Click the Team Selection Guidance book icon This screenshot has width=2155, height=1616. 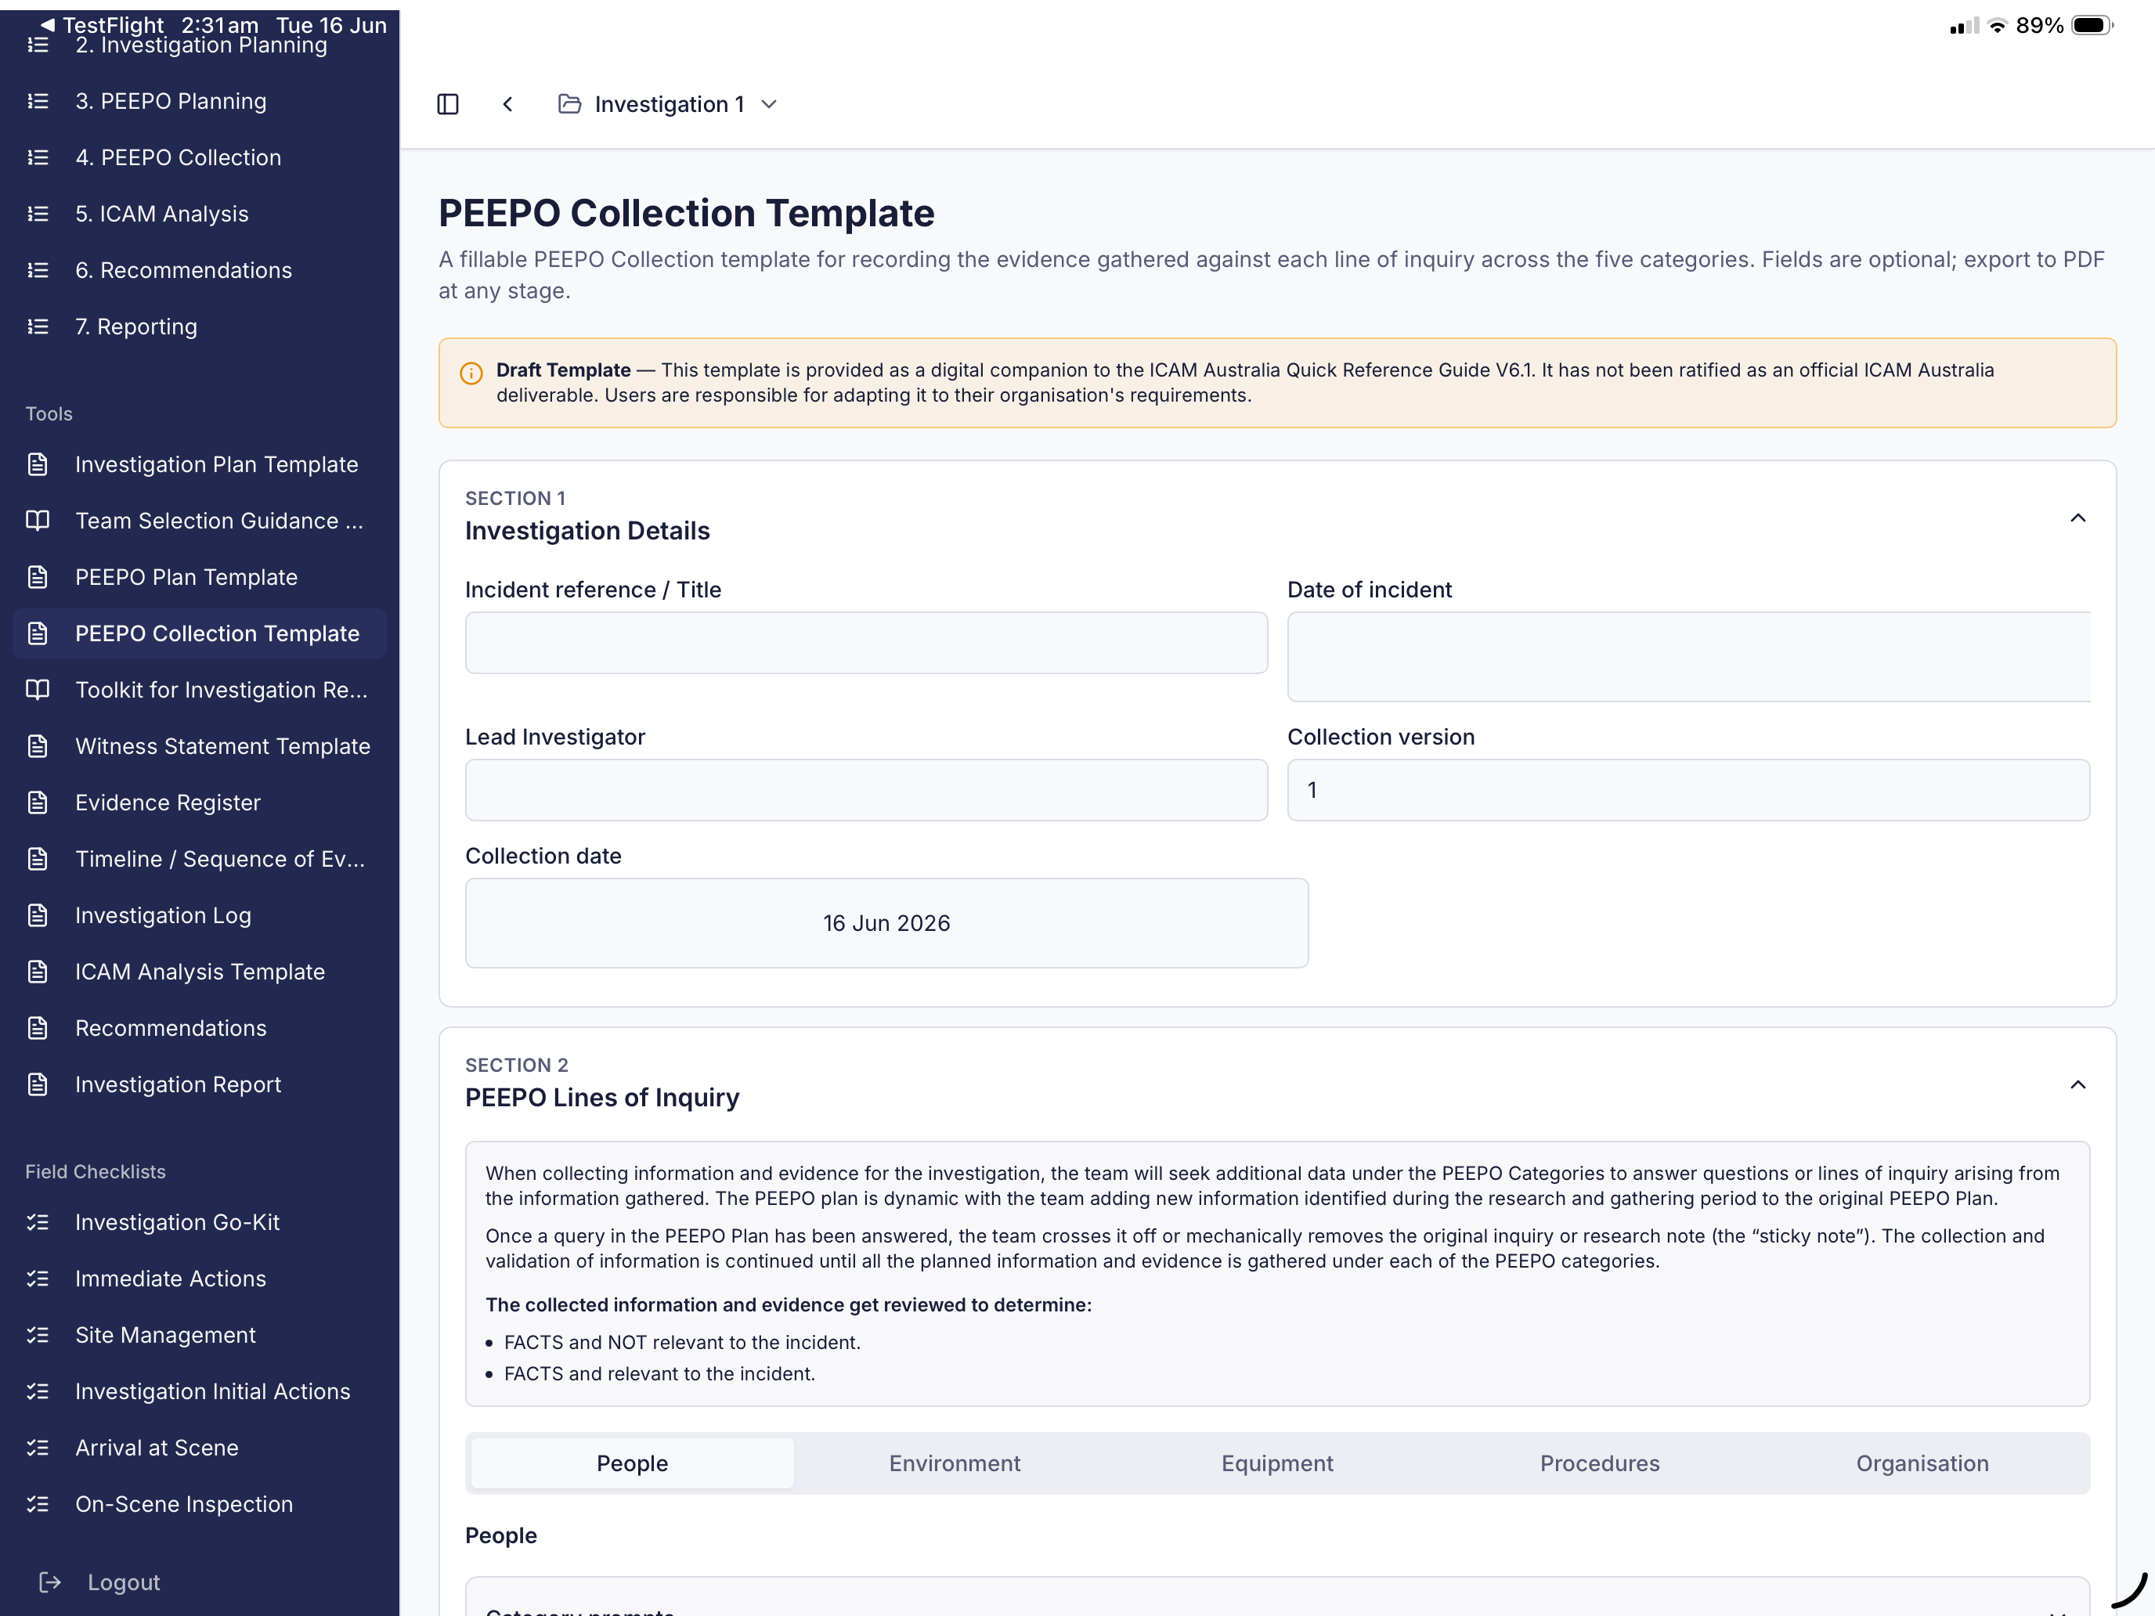click(x=38, y=521)
